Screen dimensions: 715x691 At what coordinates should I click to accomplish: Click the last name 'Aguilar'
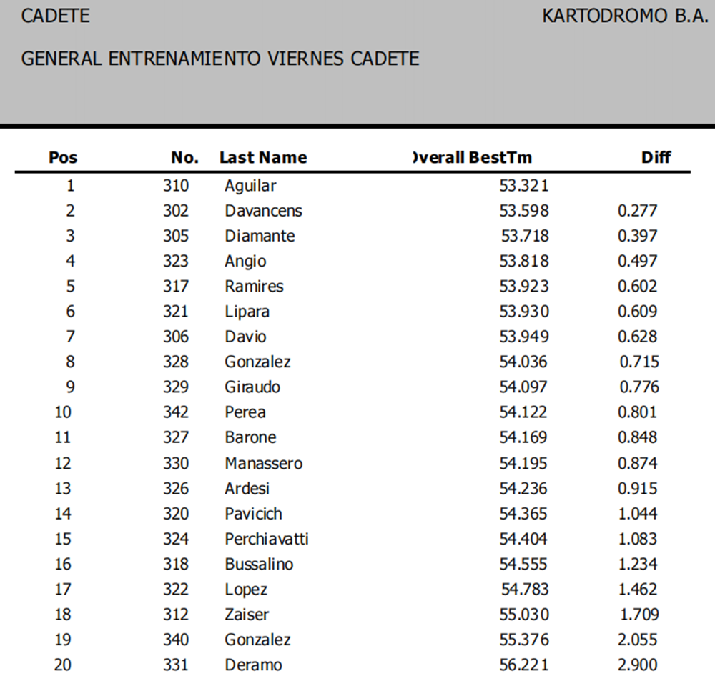(250, 186)
